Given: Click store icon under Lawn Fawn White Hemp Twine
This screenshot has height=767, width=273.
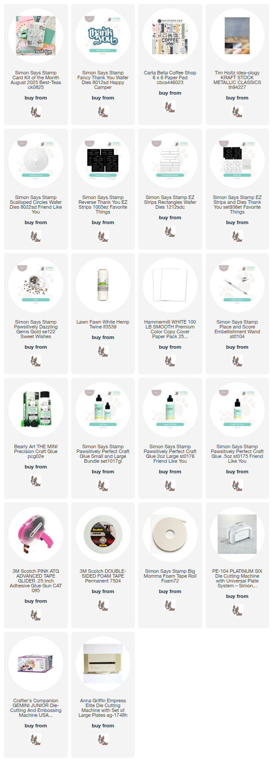Looking at the screenshot, I should tap(103, 351).
